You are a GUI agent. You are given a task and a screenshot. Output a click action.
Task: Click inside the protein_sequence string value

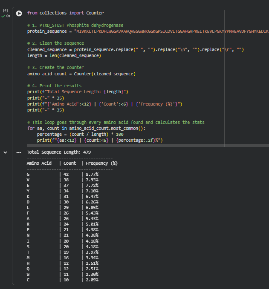[x=171, y=31]
